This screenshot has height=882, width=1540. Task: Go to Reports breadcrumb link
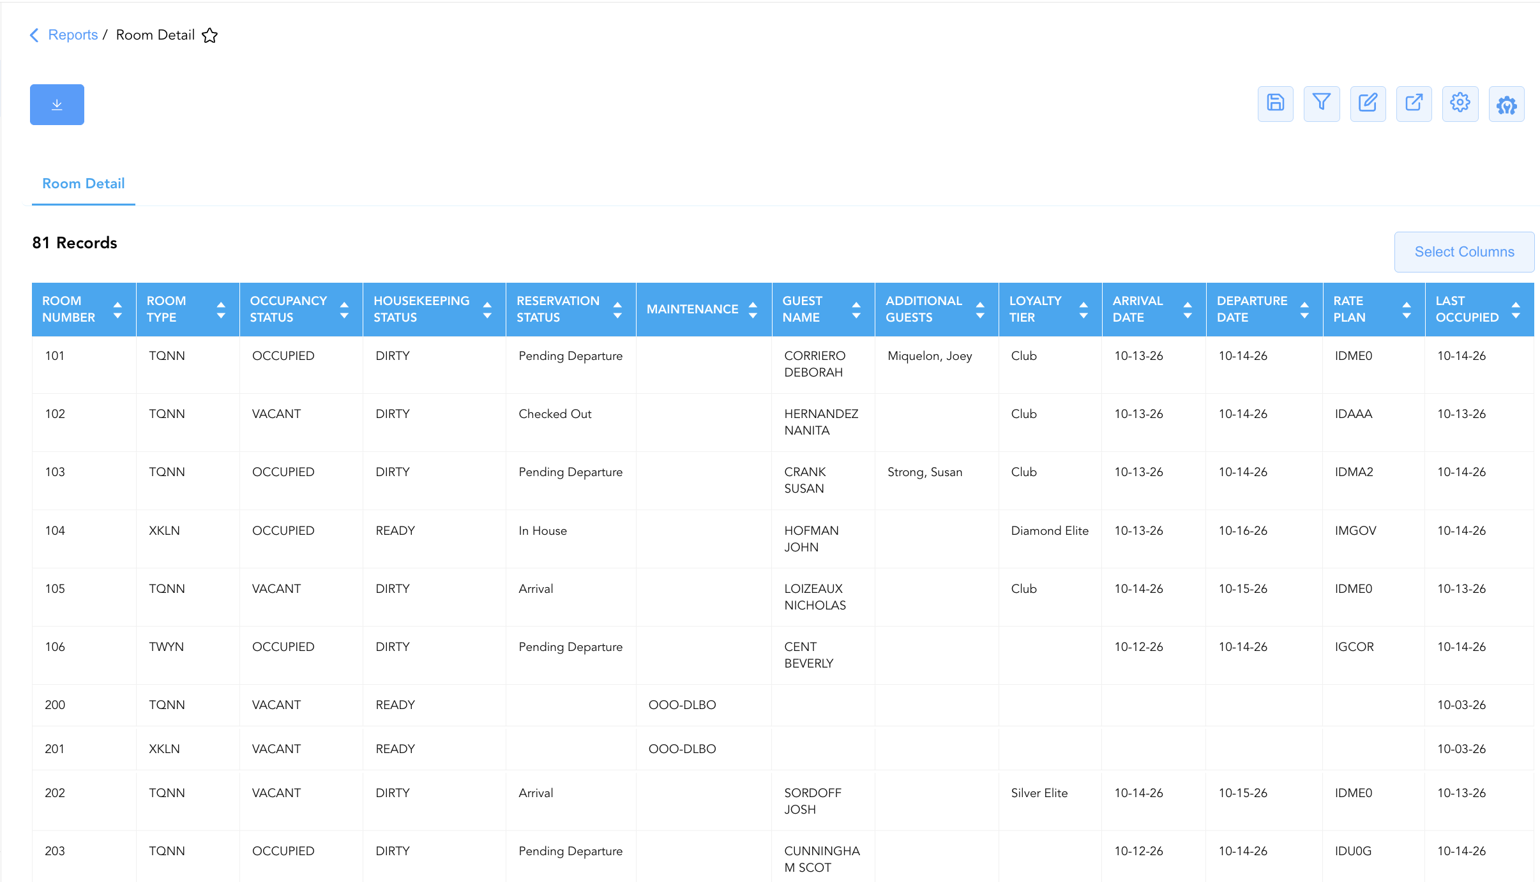point(73,35)
